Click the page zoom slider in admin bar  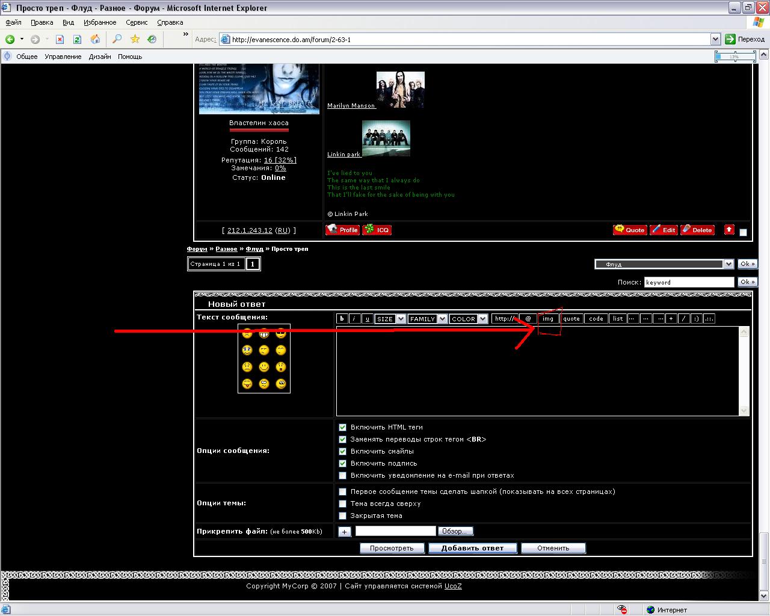point(735,57)
